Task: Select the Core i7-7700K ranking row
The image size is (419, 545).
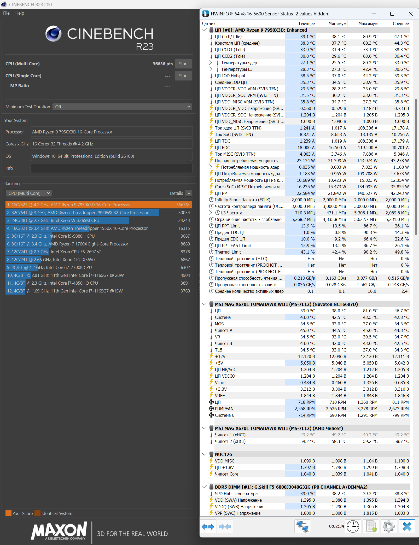Action: [x=99, y=267]
